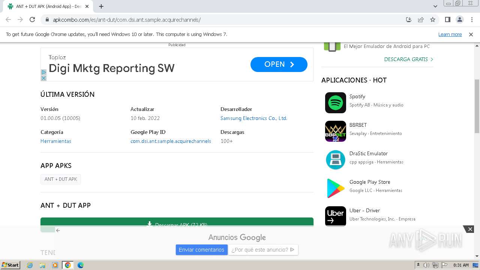The width and height of the screenshot is (480, 270).
Task: Select the 100+ downloads value
Action: pyautogui.click(x=226, y=141)
